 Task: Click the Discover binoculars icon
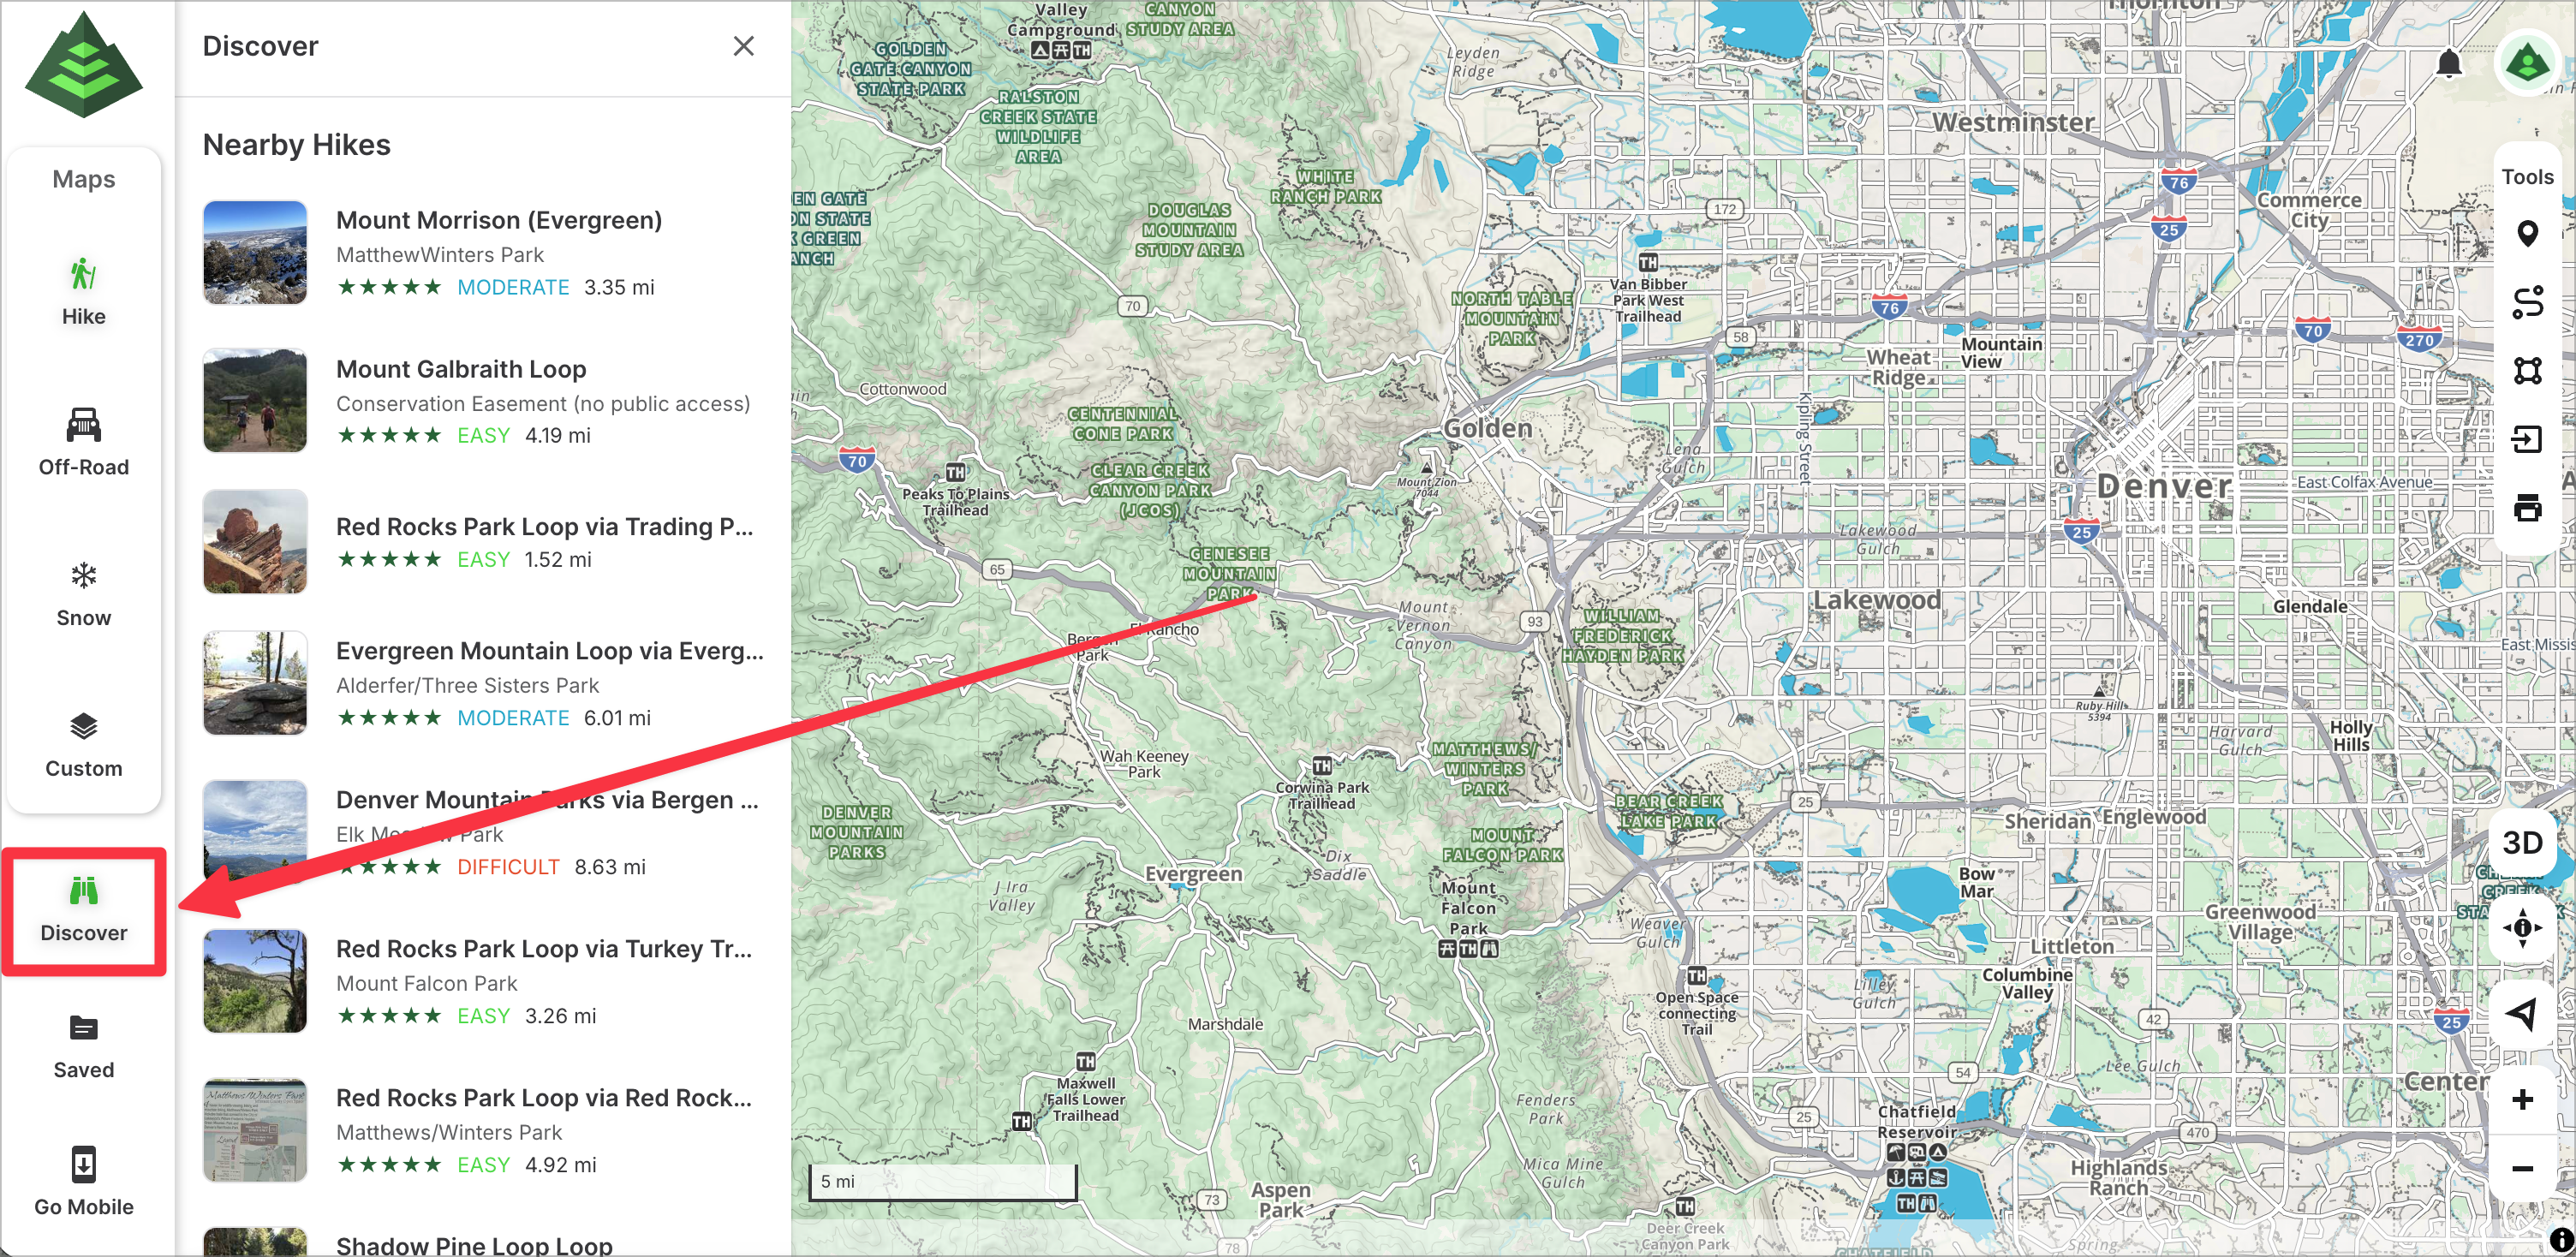tap(83, 890)
